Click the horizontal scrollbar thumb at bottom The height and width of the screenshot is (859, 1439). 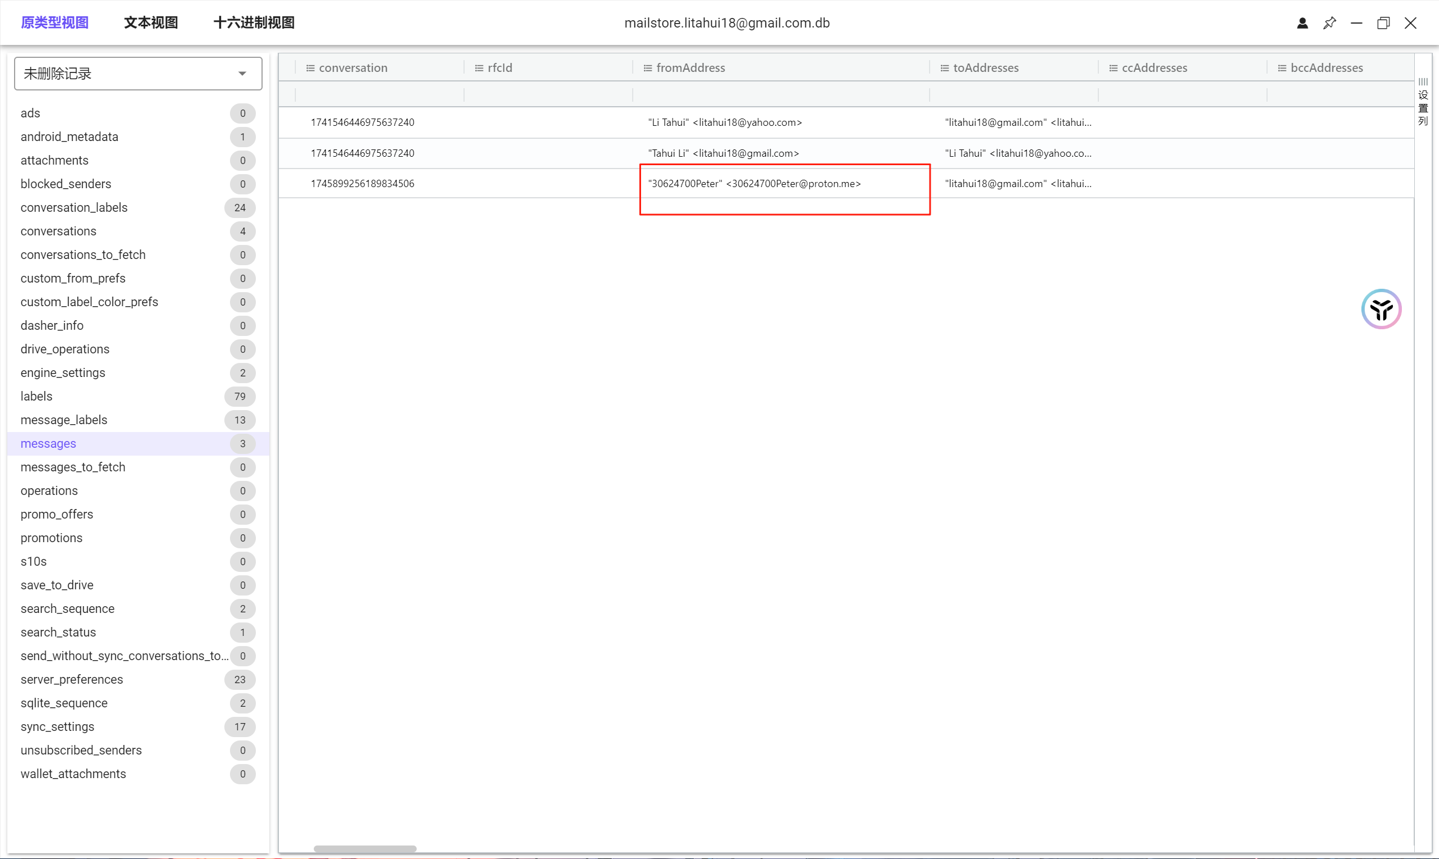pos(365,848)
